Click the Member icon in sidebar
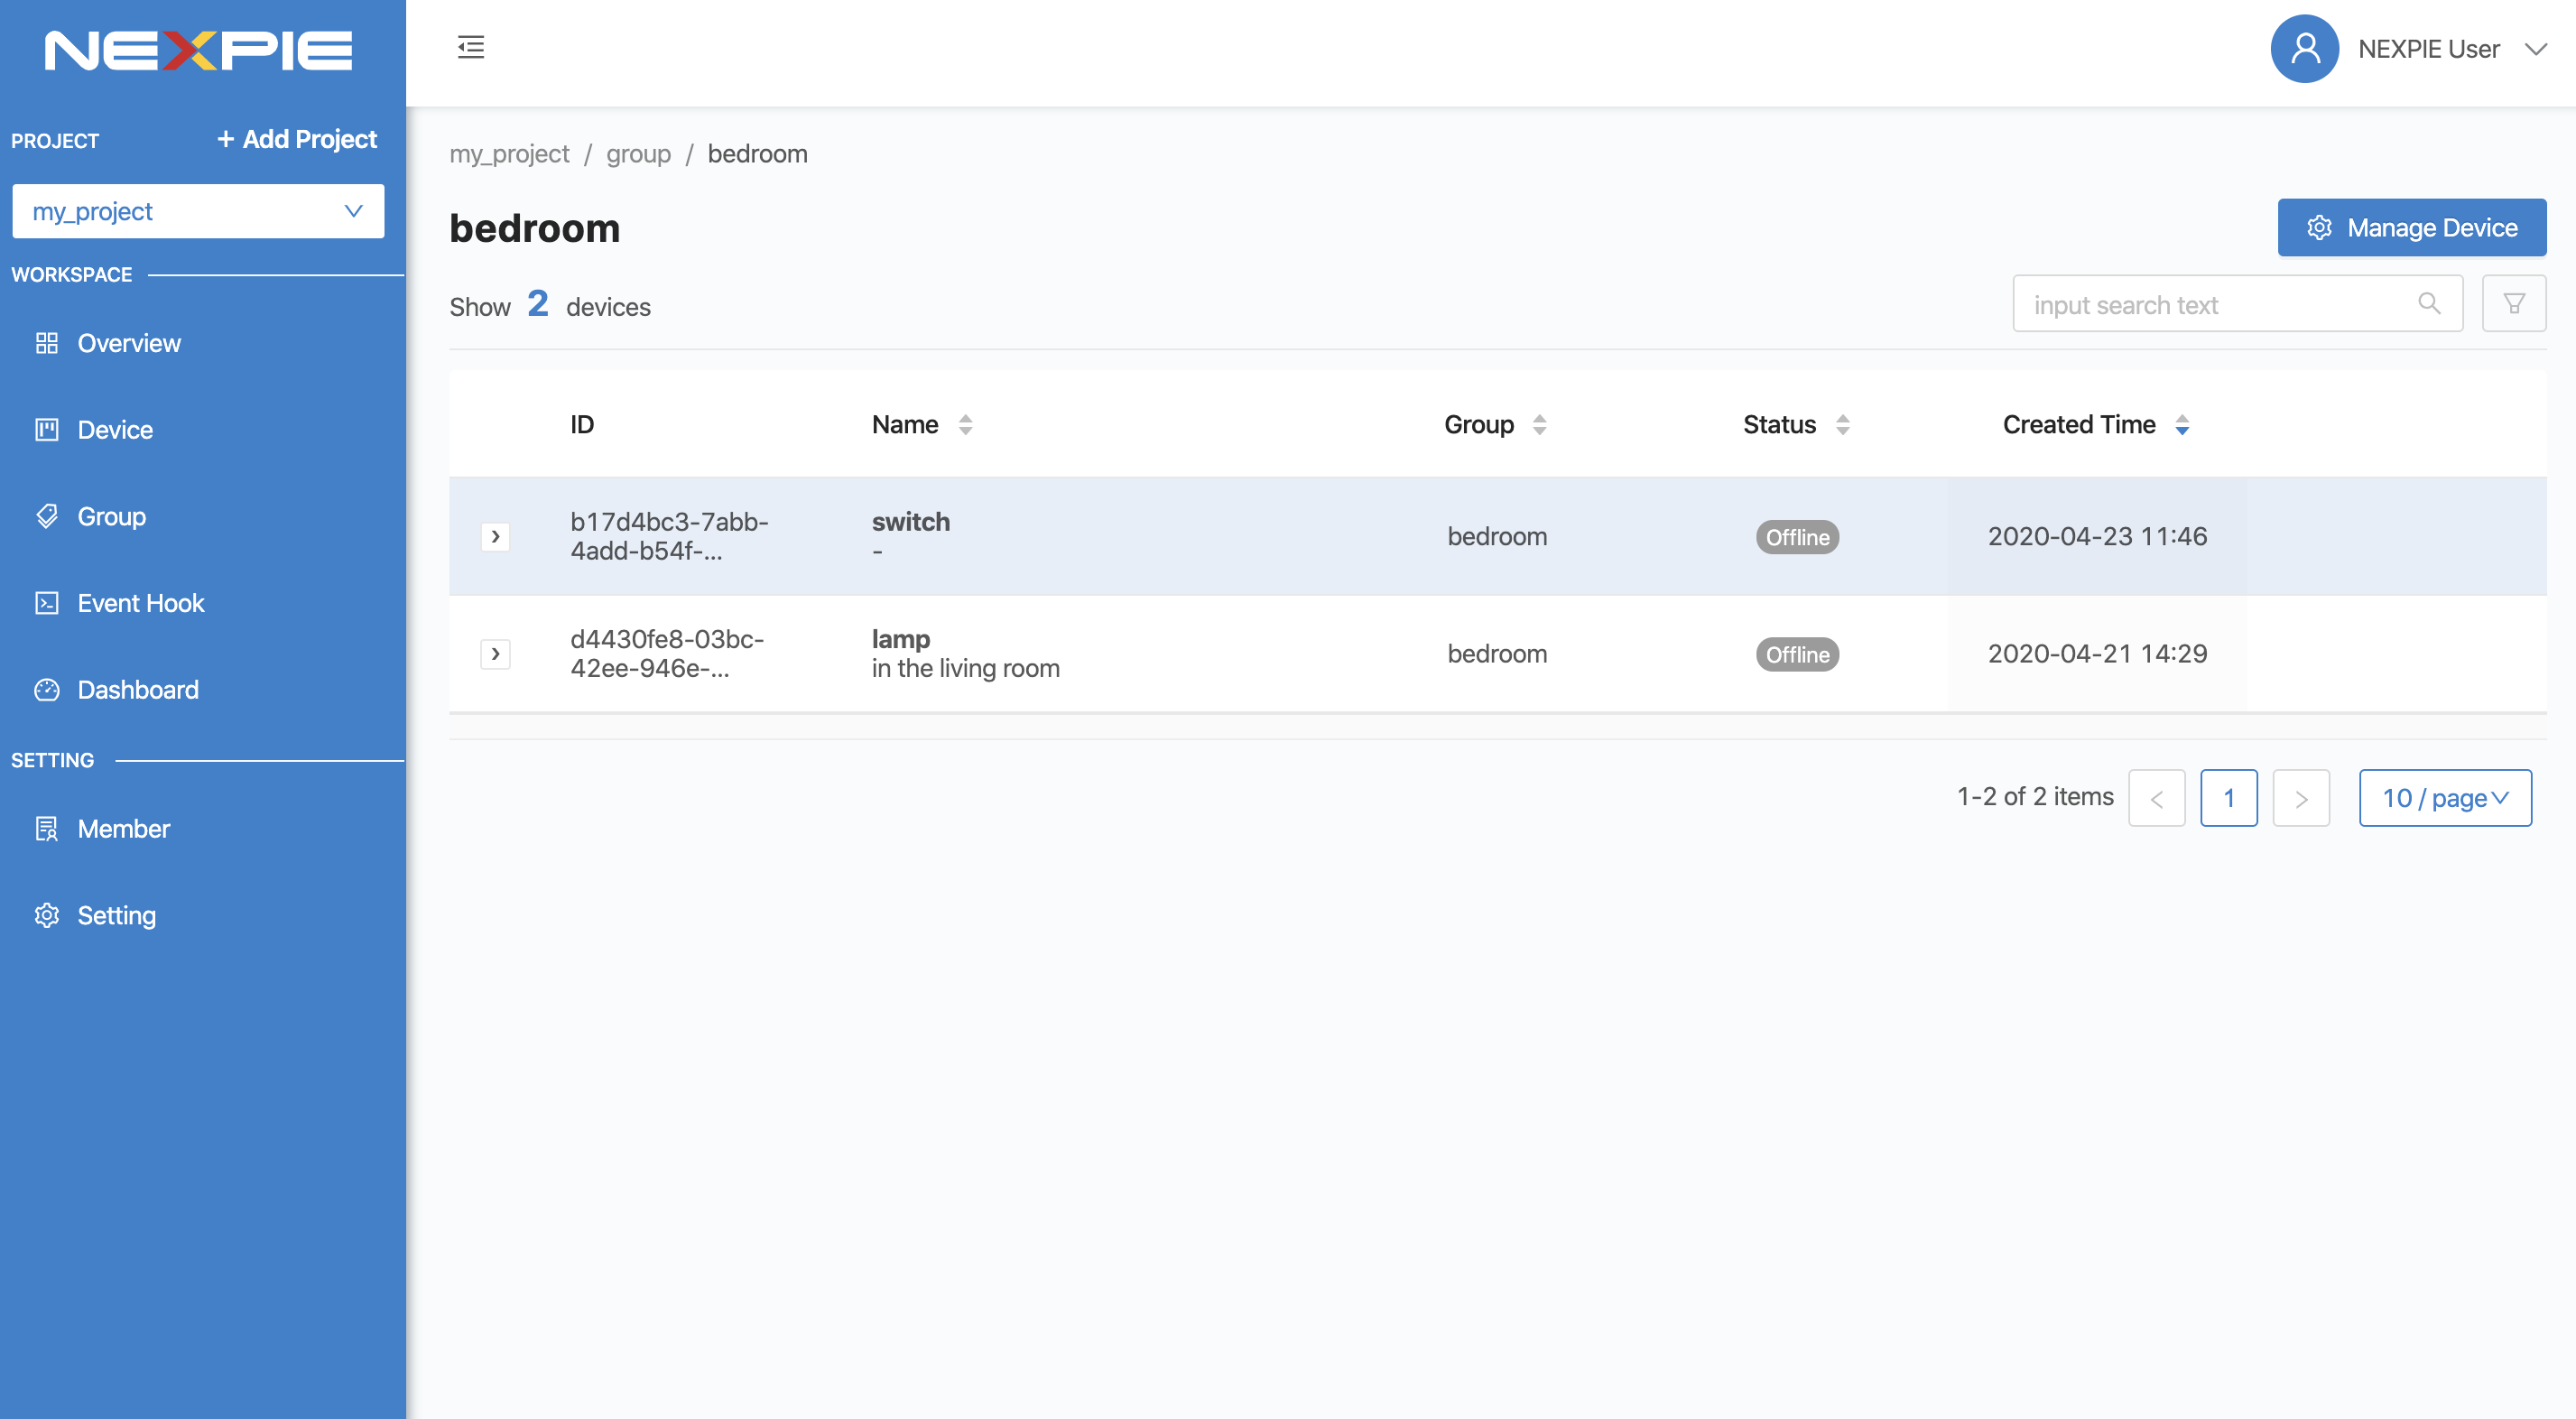 coord(45,827)
